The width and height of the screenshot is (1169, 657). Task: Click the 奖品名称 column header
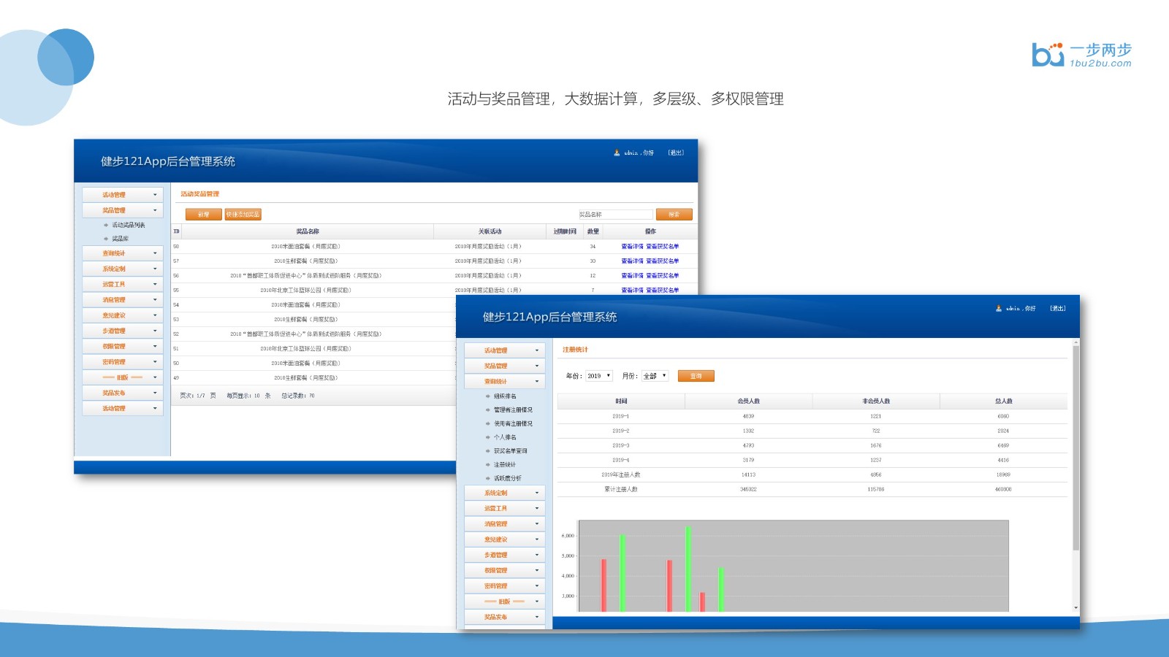(308, 231)
